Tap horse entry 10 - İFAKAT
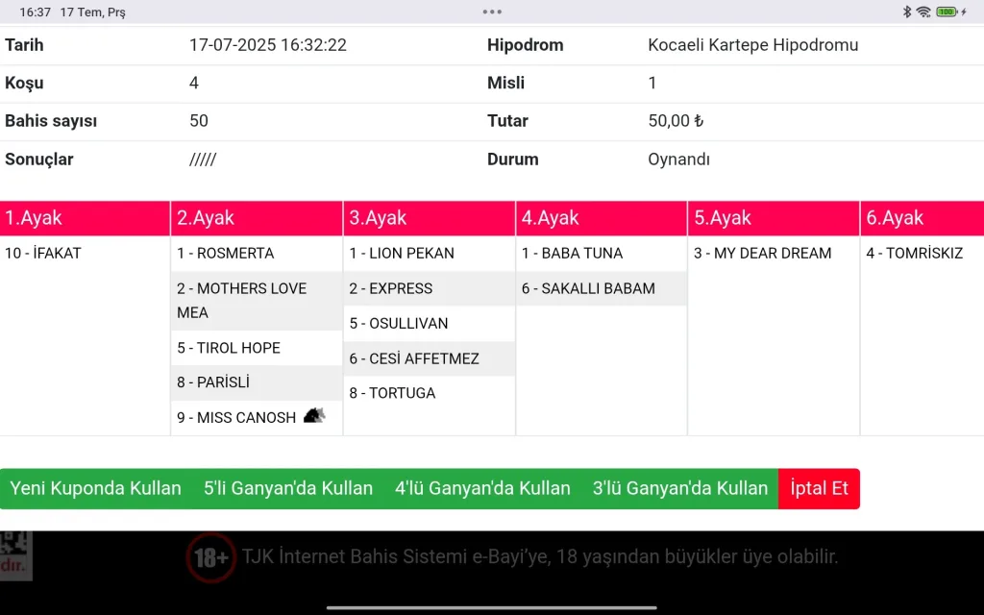 point(43,254)
